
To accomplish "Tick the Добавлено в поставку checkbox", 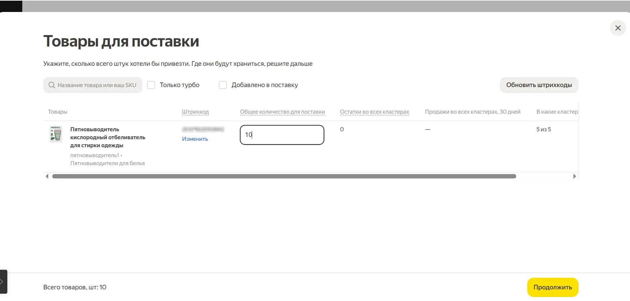I will click(223, 85).
